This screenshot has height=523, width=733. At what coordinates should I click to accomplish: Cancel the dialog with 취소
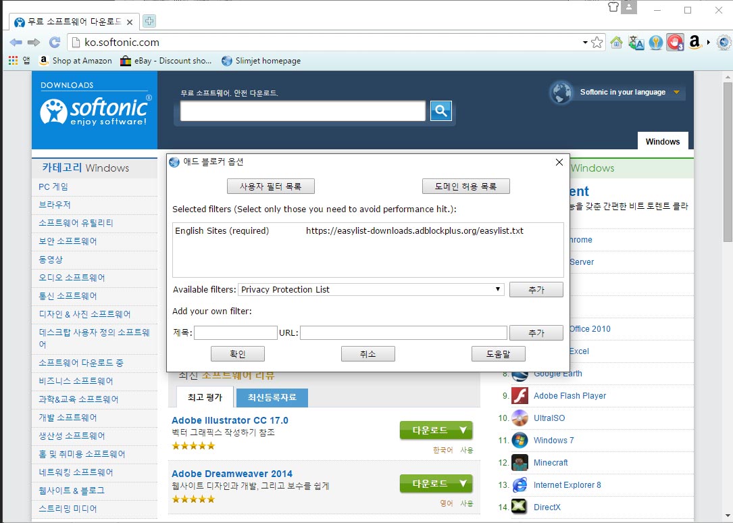[368, 354]
